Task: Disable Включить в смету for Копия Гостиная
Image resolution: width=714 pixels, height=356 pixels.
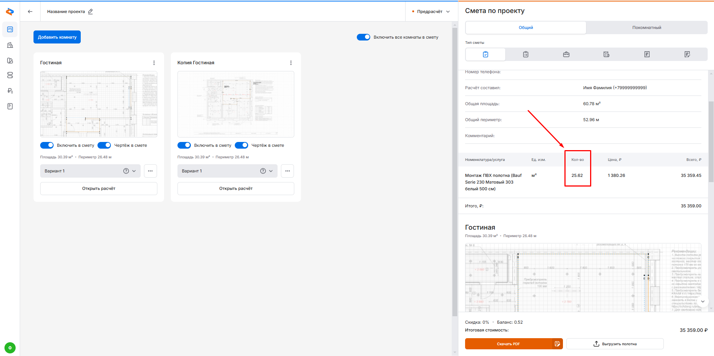Action: [x=184, y=145]
